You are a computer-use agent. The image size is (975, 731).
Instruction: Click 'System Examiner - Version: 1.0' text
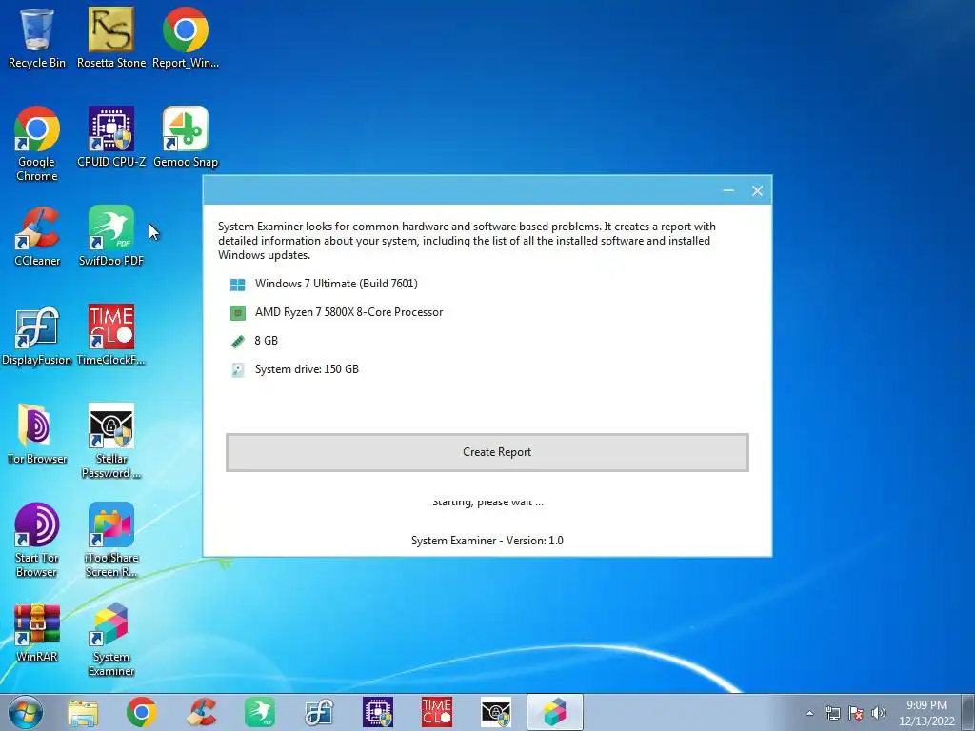click(x=487, y=541)
